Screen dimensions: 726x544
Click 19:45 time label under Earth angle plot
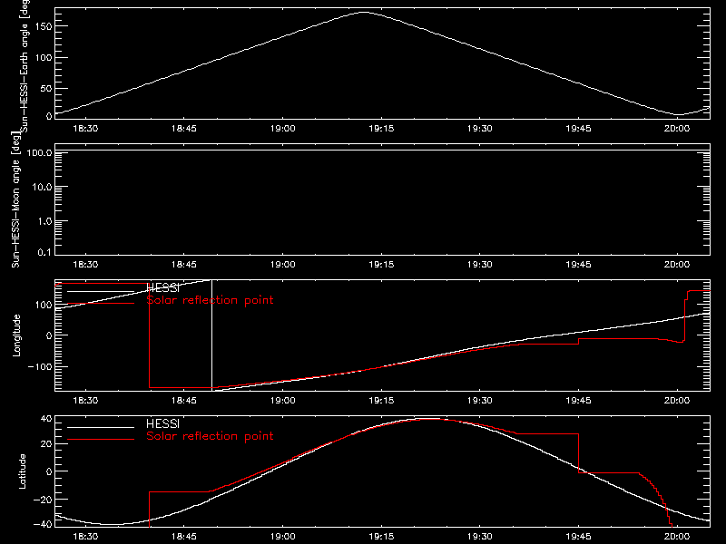[x=579, y=128]
